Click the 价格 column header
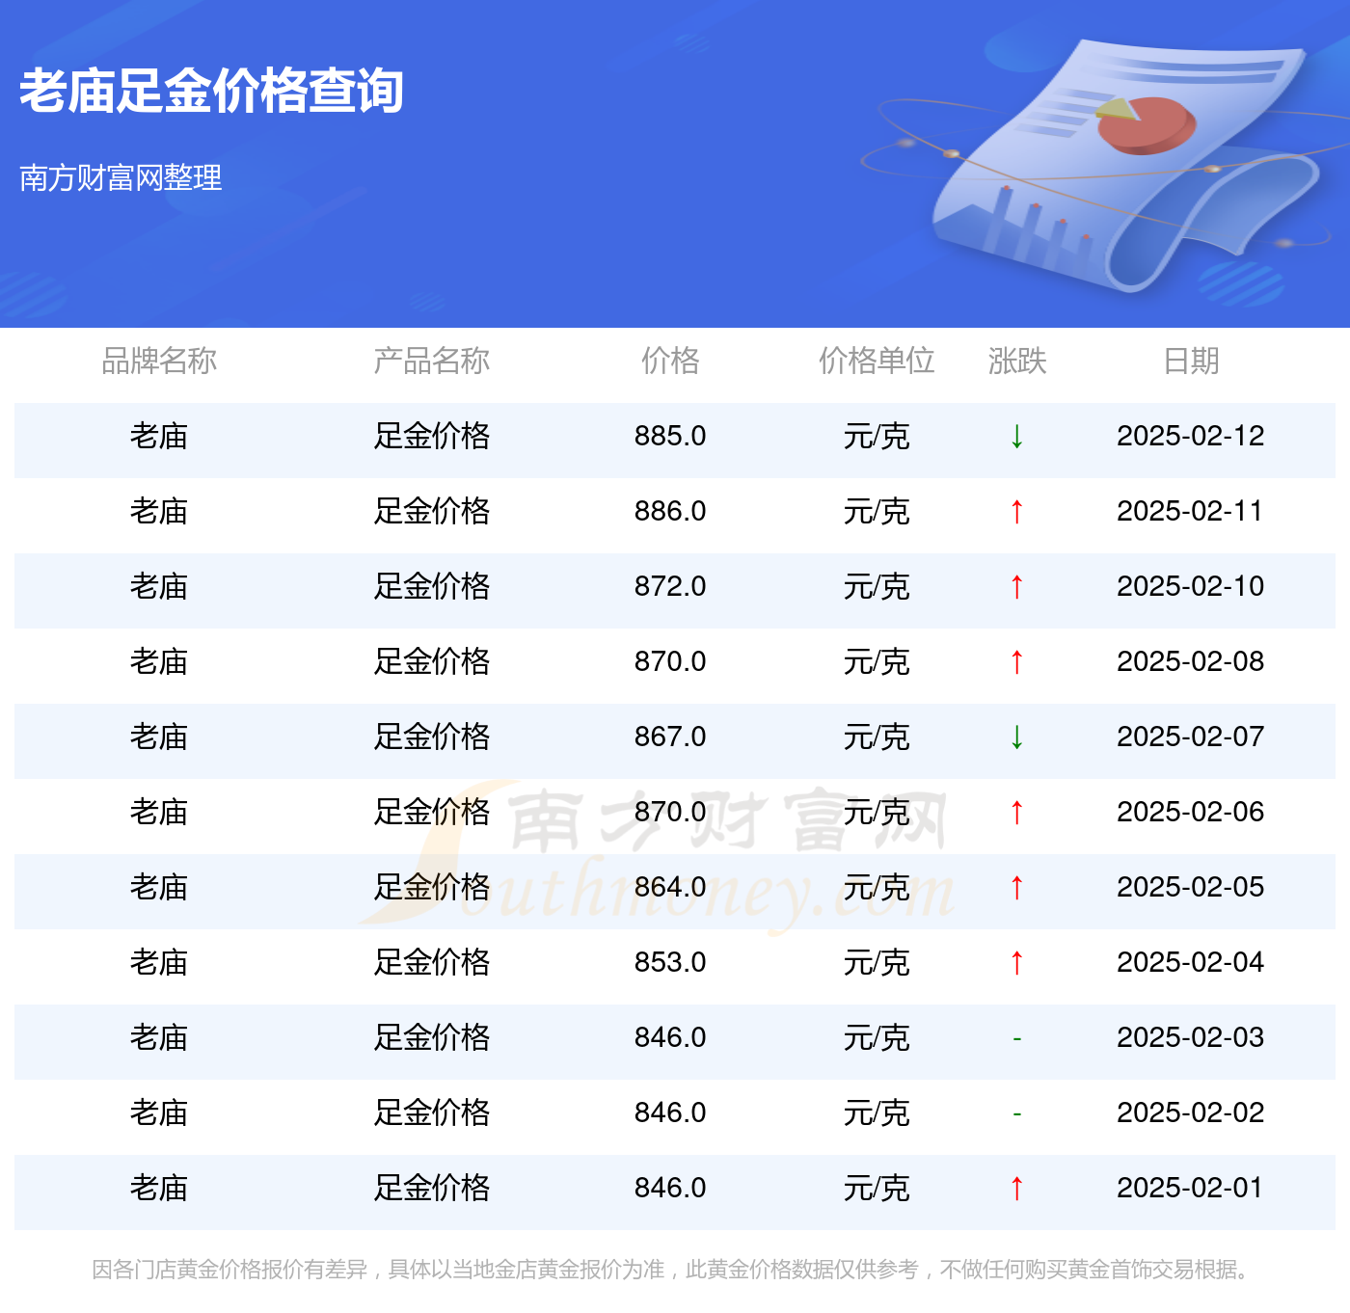 tap(671, 362)
